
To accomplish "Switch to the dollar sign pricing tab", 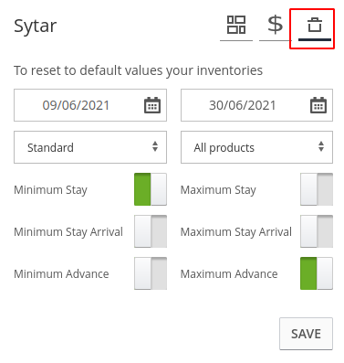I will [x=275, y=25].
